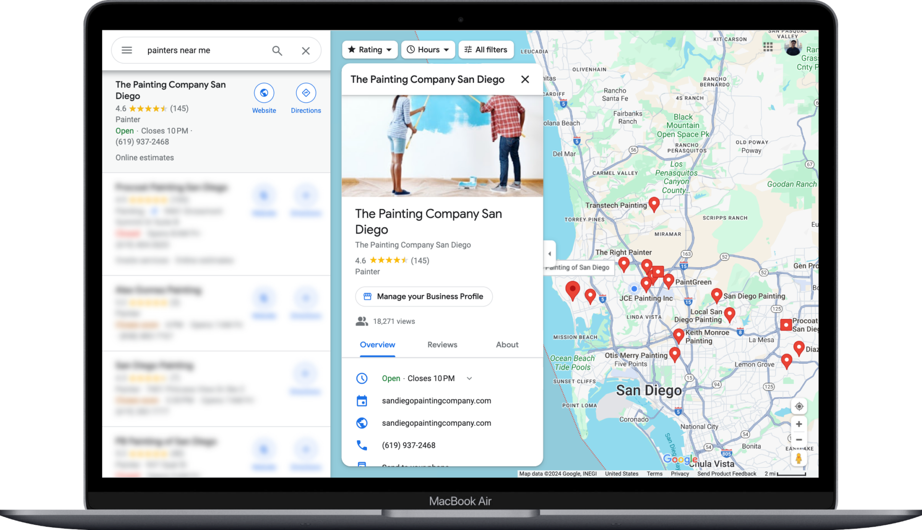The width and height of the screenshot is (922, 530).
Task: Clear the search with the X icon
Action: (306, 50)
